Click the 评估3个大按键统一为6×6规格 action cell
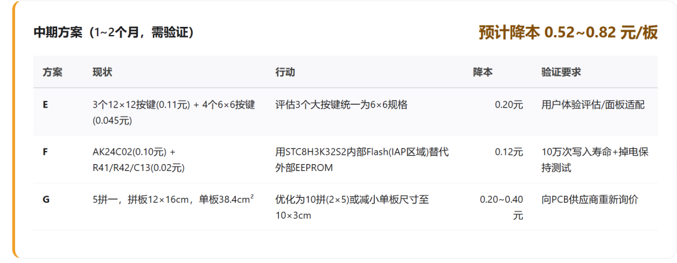The image size is (677, 263). [x=342, y=105]
